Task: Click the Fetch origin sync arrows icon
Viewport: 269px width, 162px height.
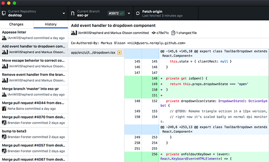Action: click(x=138, y=13)
